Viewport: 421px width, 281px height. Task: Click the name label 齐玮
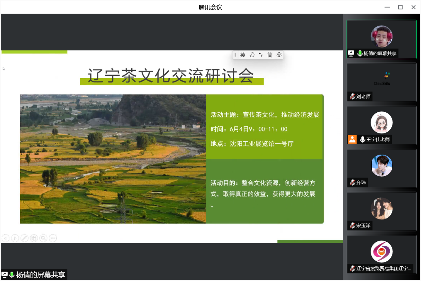click(361, 183)
